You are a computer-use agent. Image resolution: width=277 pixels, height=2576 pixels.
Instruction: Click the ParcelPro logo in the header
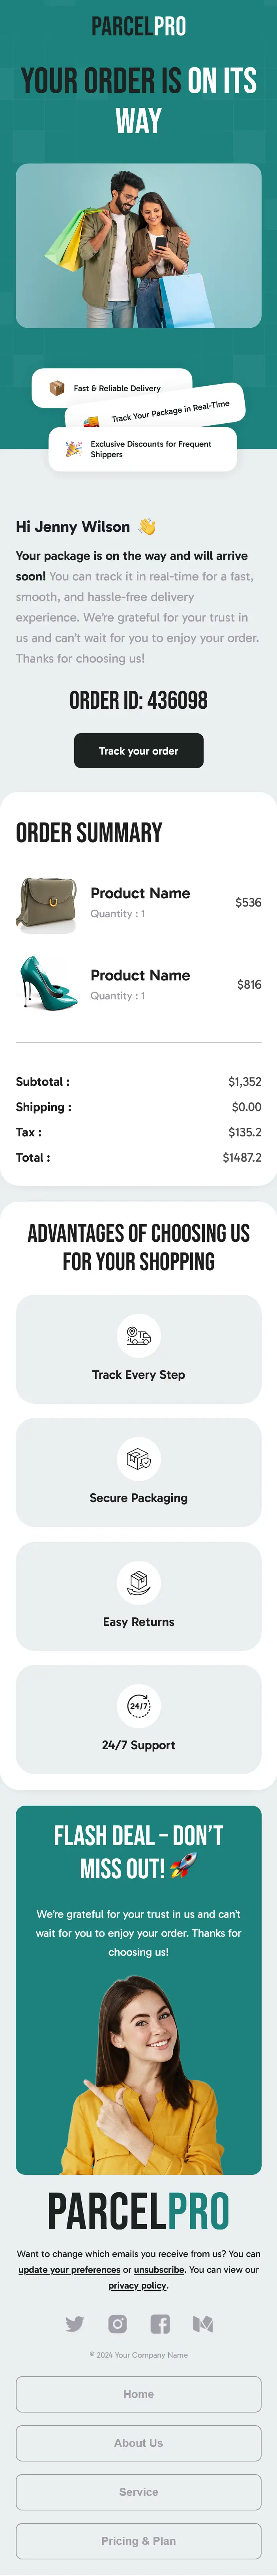(x=139, y=27)
